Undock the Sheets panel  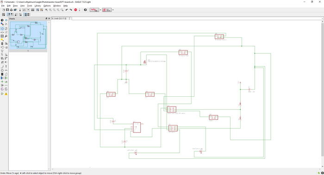pyautogui.click(x=46, y=19)
